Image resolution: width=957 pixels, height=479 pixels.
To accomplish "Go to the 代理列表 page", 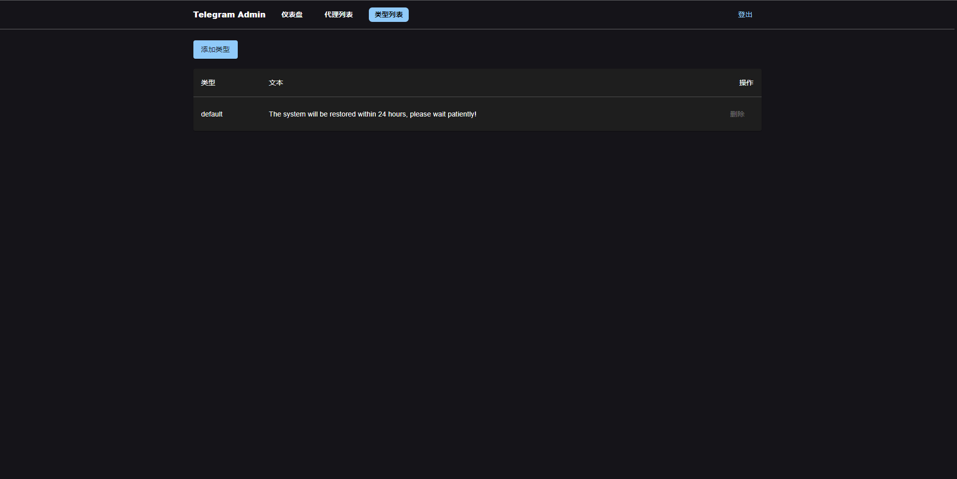I will pyautogui.click(x=338, y=14).
